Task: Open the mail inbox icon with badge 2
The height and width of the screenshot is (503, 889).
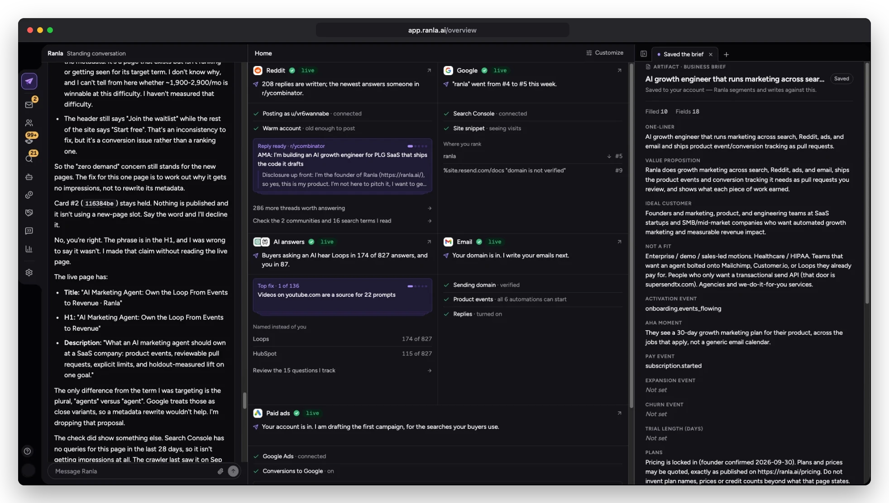Action: 29,105
